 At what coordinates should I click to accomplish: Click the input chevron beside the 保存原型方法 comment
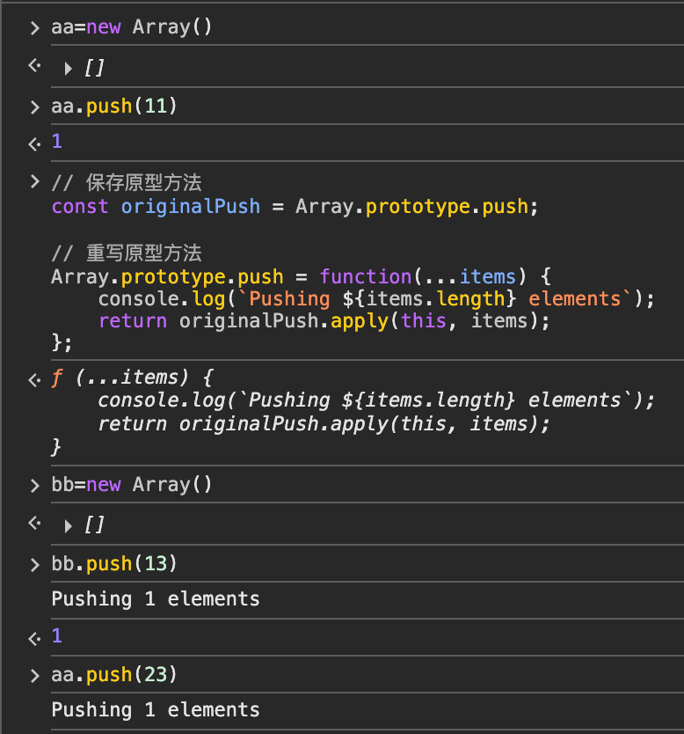[x=34, y=181]
